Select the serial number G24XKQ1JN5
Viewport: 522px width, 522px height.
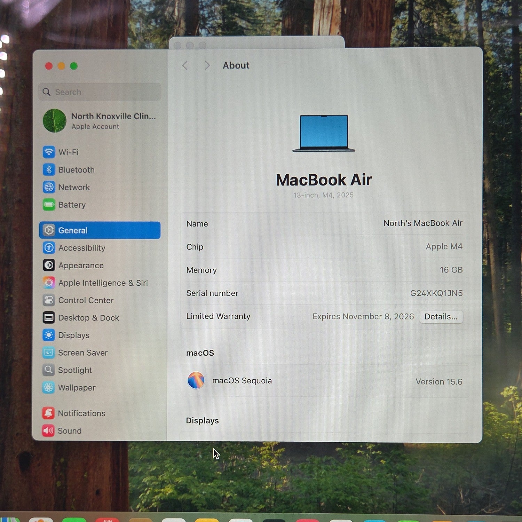click(x=436, y=293)
